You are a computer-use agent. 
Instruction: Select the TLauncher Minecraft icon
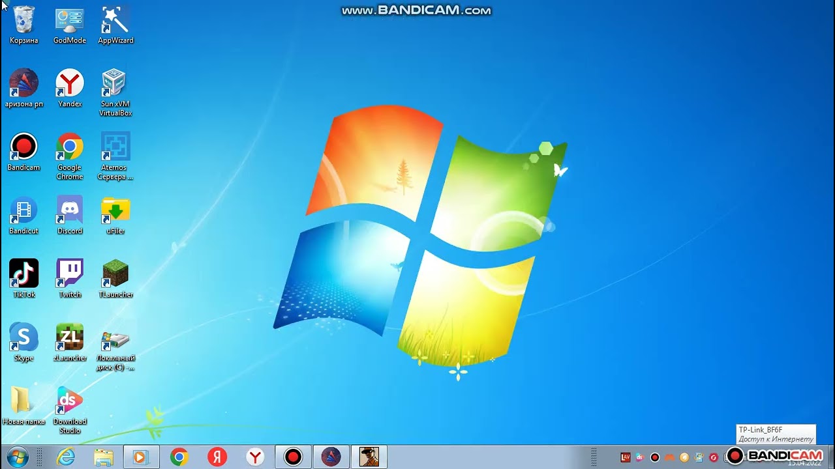tap(115, 279)
